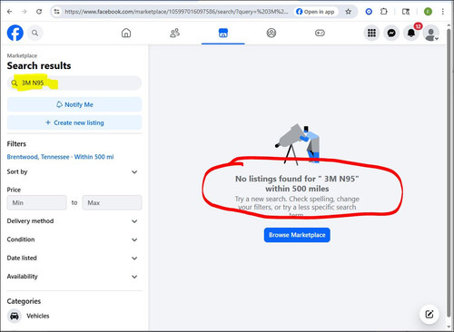Image resolution: width=454 pixels, height=332 pixels.
Task: Open Facebook search magnifier button
Action: 35,33
